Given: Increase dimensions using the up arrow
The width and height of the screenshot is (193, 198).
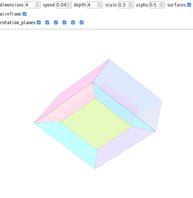Looking at the screenshot, I should point(37,4).
